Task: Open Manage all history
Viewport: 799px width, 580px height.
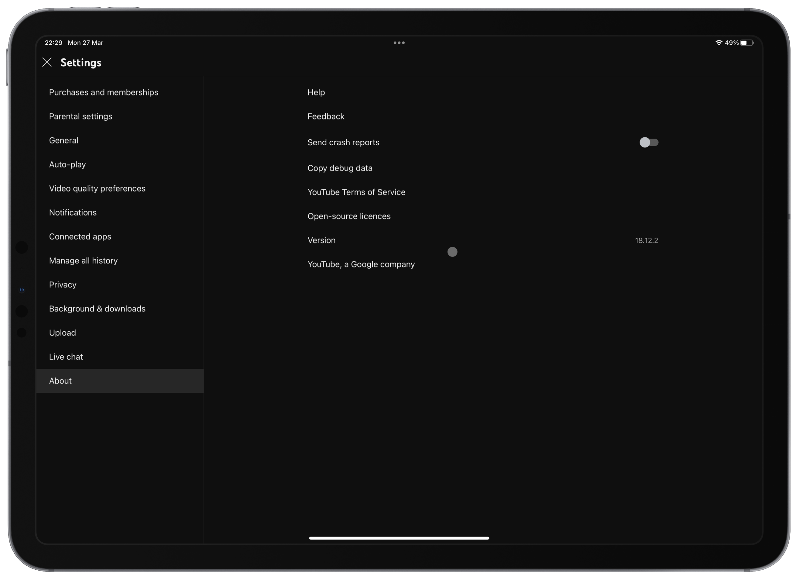Action: (84, 261)
